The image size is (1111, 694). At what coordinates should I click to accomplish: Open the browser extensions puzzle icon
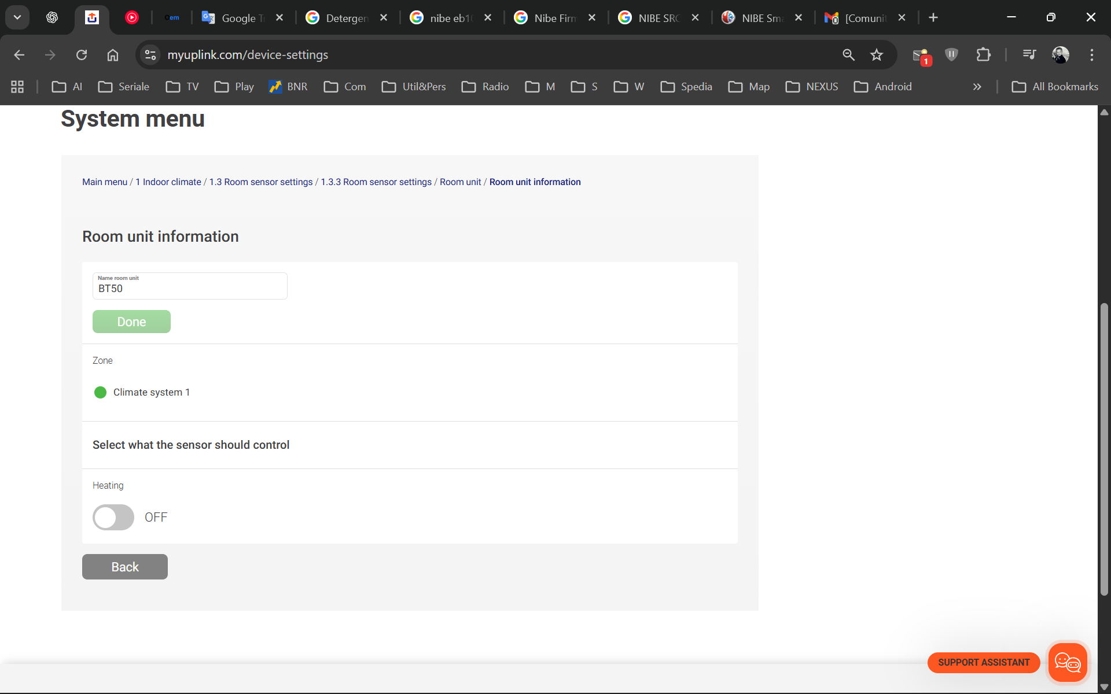[x=983, y=55]
